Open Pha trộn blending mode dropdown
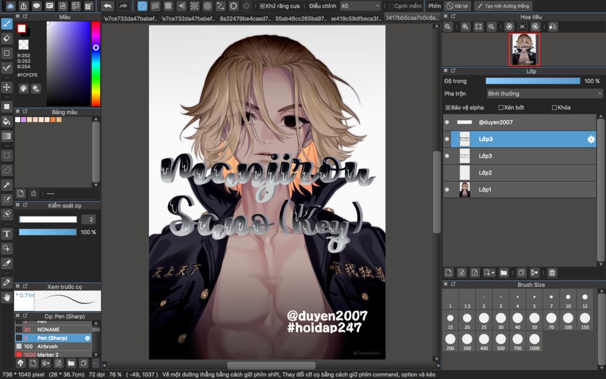 click(544, 94)
